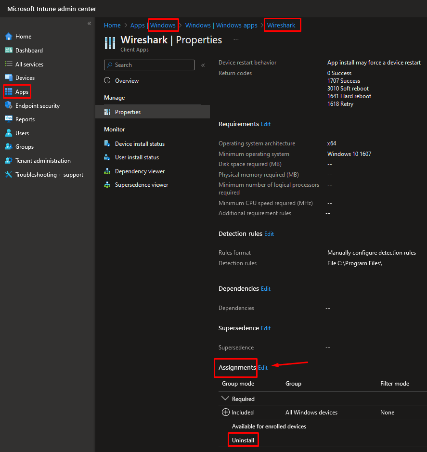Click Windows | Windows apps breadcrumb
The image size is (427, 452).
tap(221, 26)
